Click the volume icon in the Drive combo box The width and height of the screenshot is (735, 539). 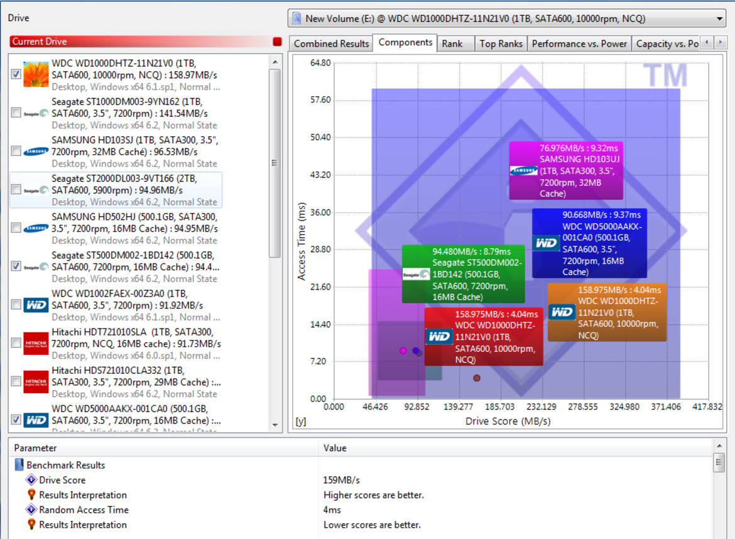(297, 18)
